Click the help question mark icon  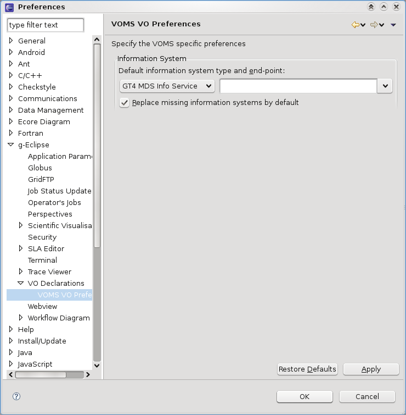[16, 396]
